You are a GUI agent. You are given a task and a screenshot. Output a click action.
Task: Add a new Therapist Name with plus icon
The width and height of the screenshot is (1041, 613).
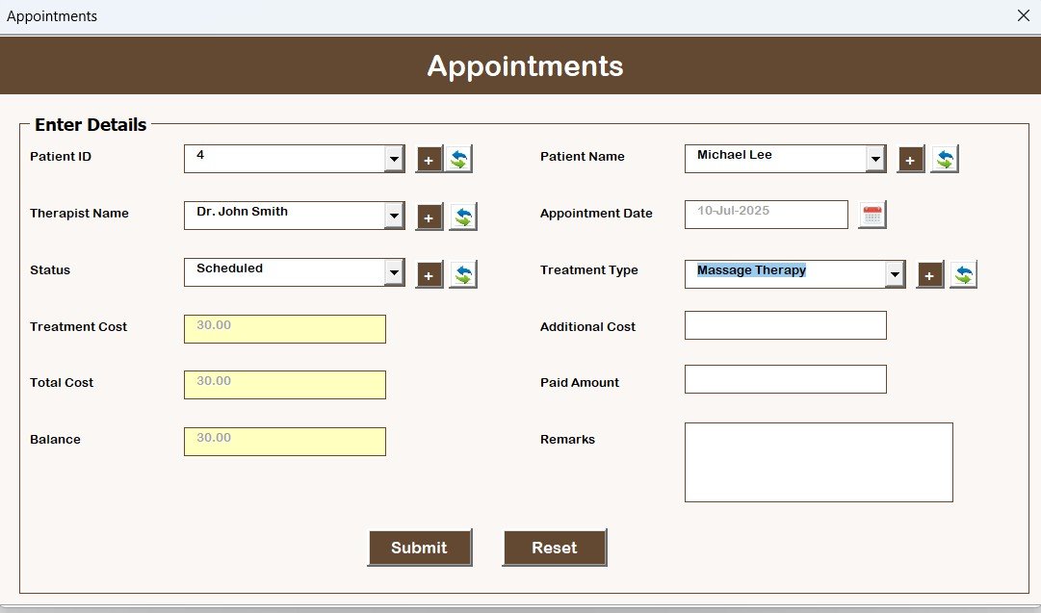coord(429,217)
